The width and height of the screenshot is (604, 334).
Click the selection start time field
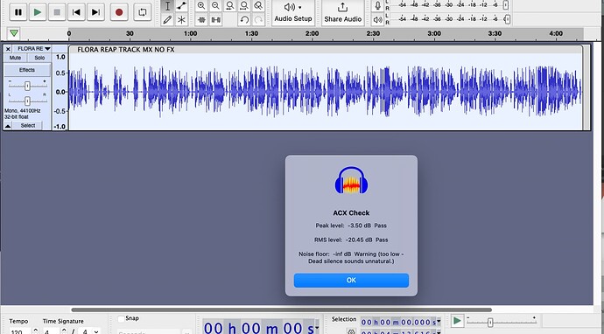398,322
